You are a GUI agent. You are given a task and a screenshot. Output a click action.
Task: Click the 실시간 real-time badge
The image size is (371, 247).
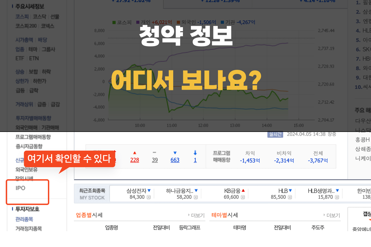275,134
